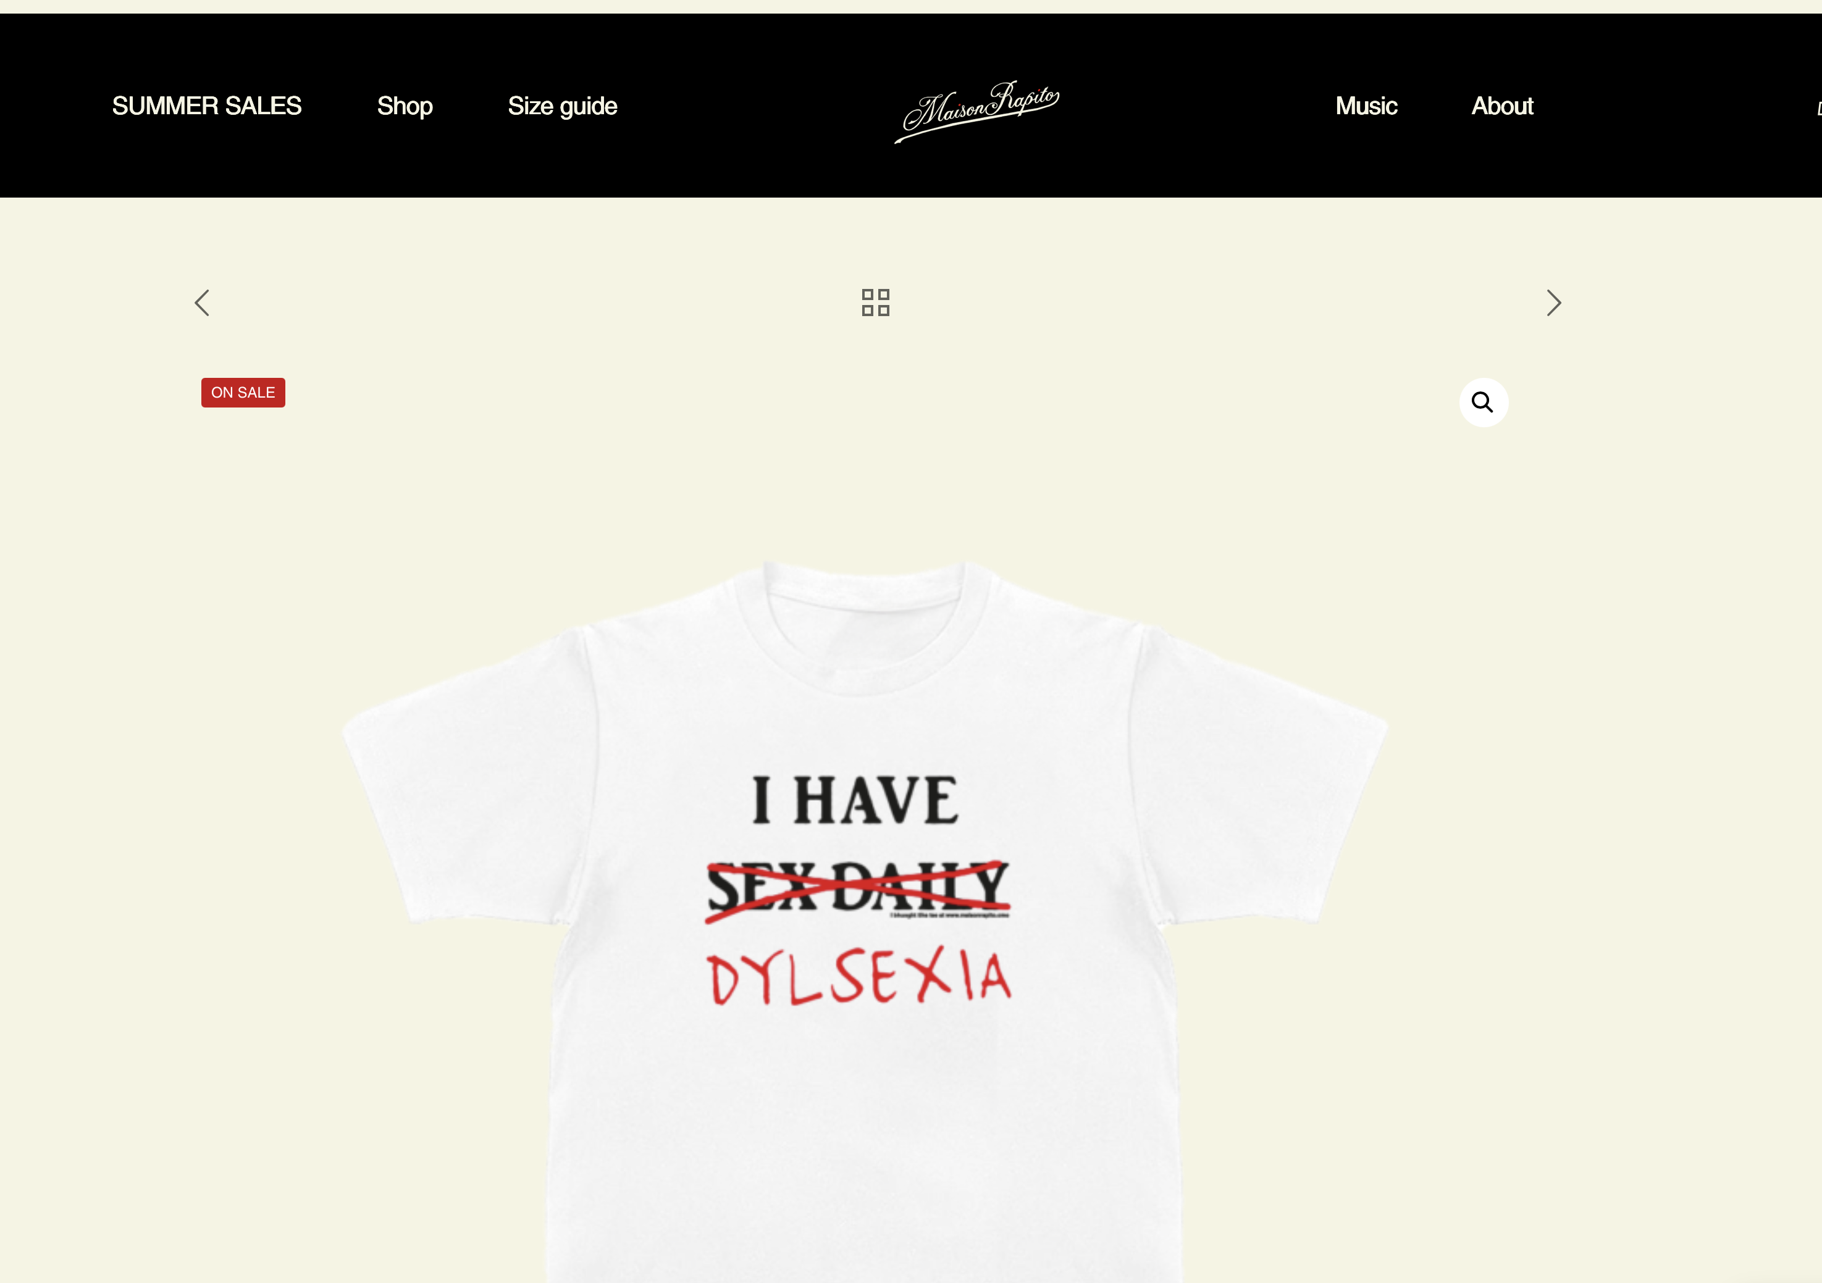Screen dimensions: 1822x1283
Task: Click the white t-shirt product image
Action: click(865, 921)
